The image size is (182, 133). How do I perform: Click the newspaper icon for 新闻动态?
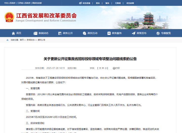(35, 33)
